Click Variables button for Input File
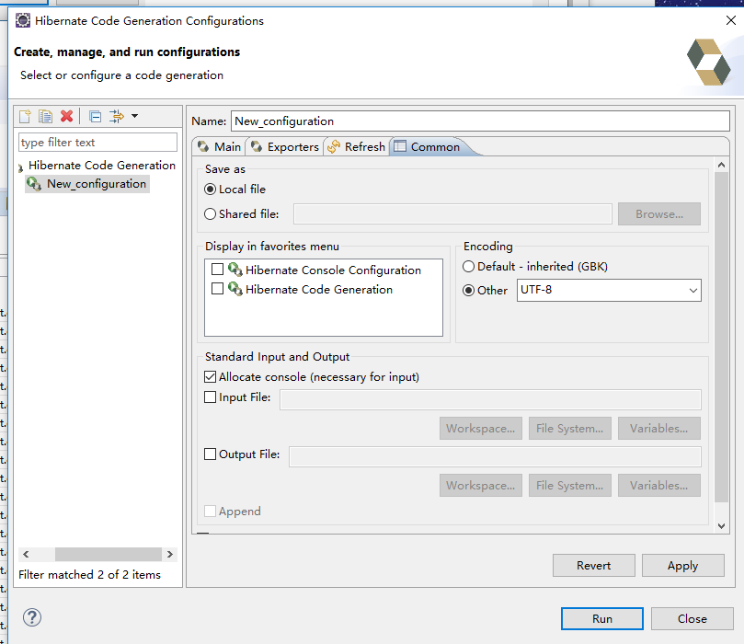 (x=659, y=428)
